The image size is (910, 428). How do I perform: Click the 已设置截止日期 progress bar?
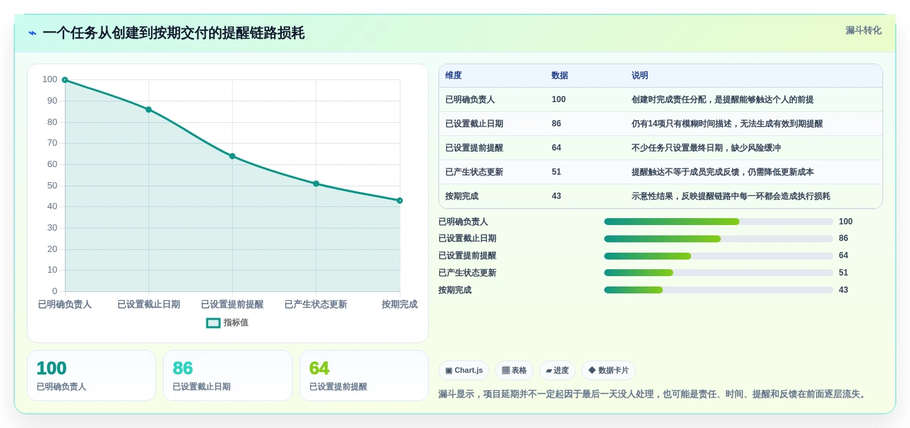coord(719,239)
